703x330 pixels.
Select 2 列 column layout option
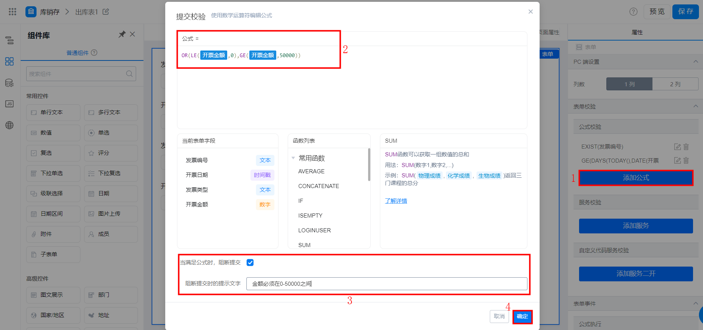click(x=675, y=84)
